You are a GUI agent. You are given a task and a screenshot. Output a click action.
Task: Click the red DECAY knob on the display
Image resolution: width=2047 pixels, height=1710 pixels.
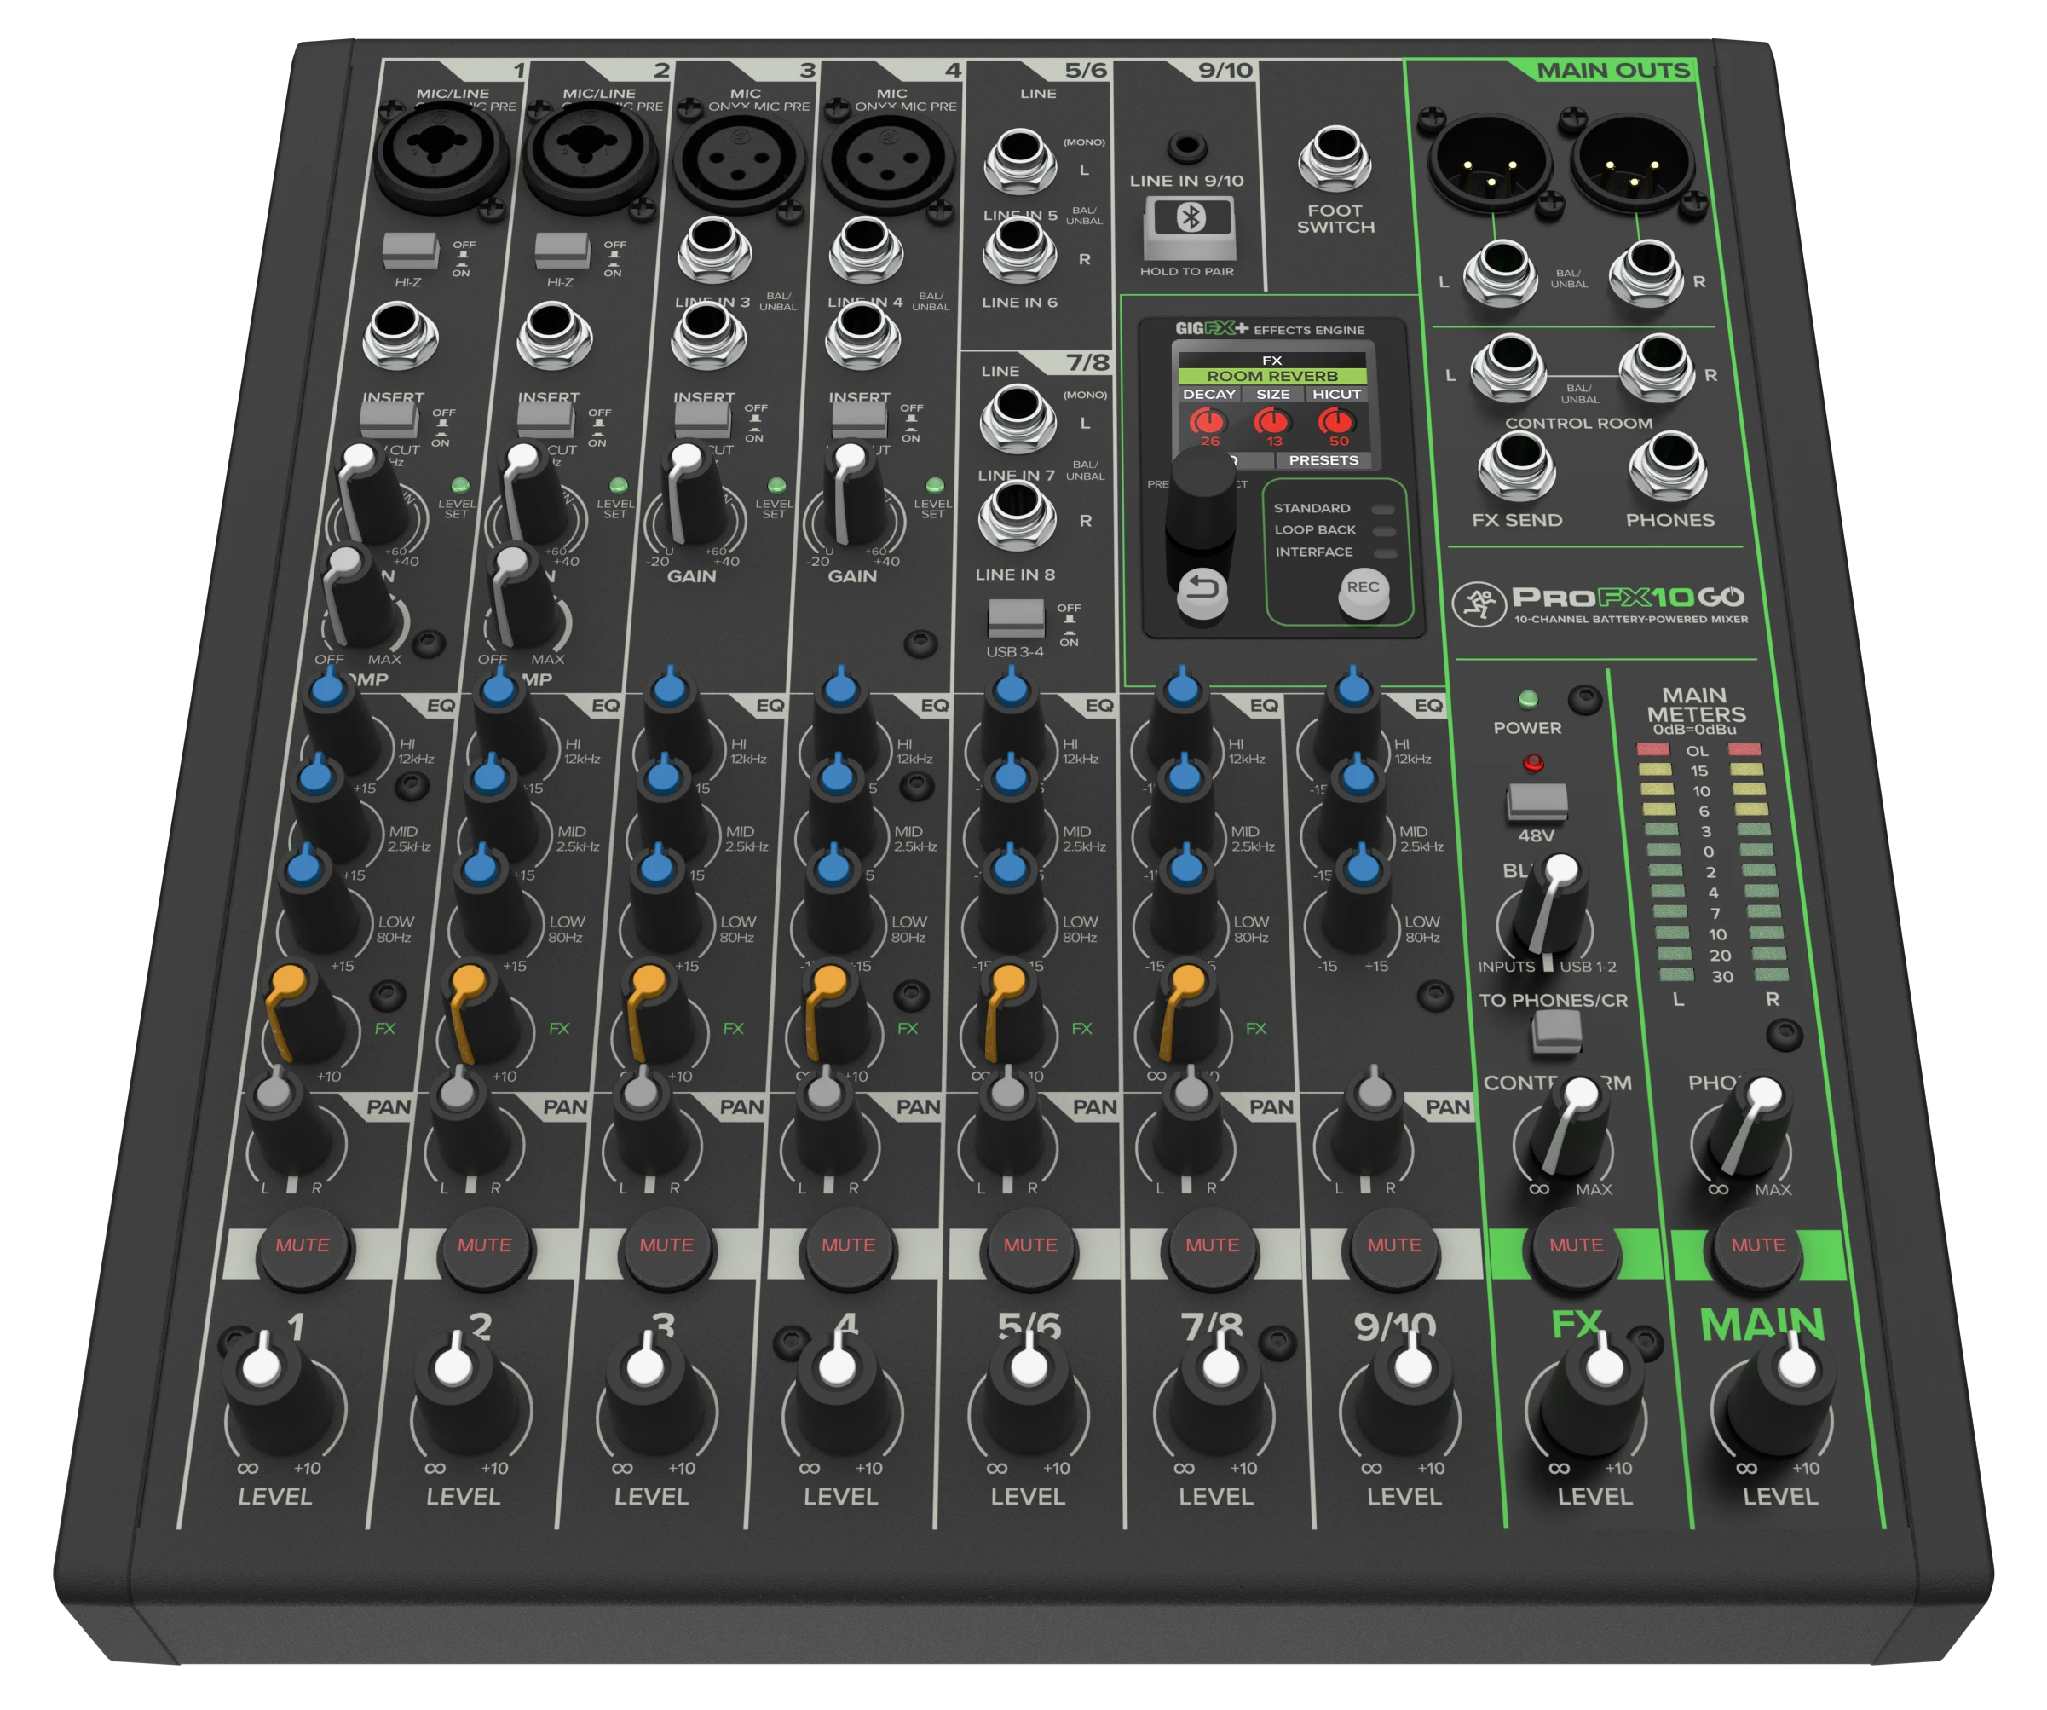tap(1208, 423)
